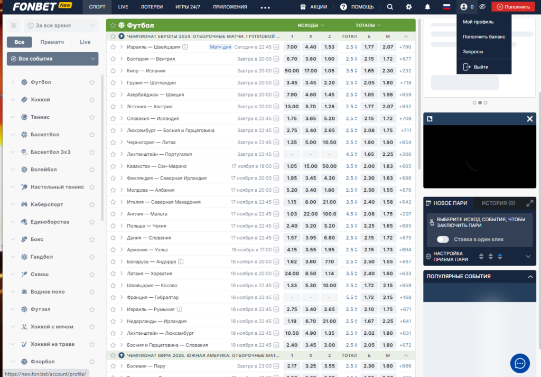The image size is (541, 377).
Task: Collapse the ПОПУЛЯРНЫЕ СОБЫТИЯ panel
Action: tap(530, 277)
